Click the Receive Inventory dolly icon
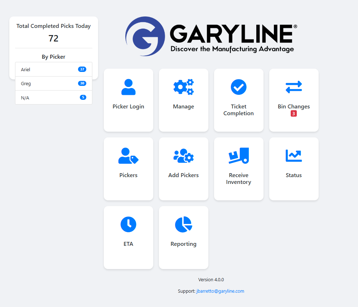This screenshot has width=358, height=307. tap(238, 156)
